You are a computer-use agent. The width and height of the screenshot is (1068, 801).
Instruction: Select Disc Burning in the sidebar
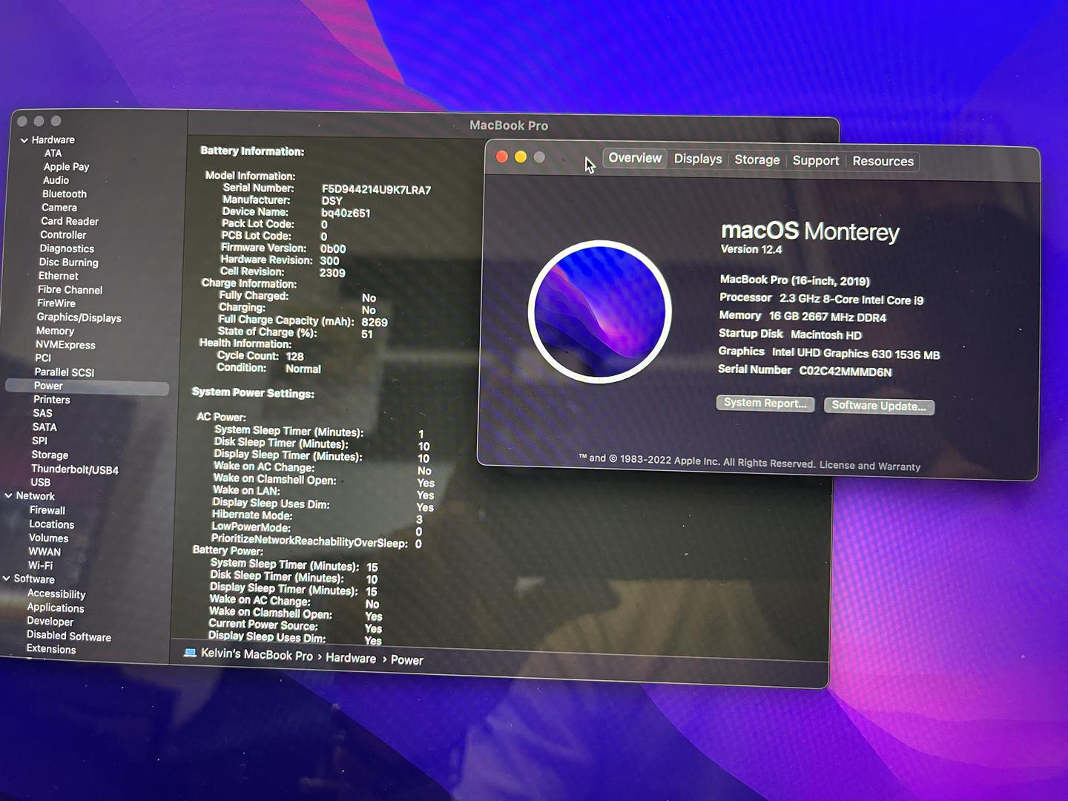tap(68, 263)
